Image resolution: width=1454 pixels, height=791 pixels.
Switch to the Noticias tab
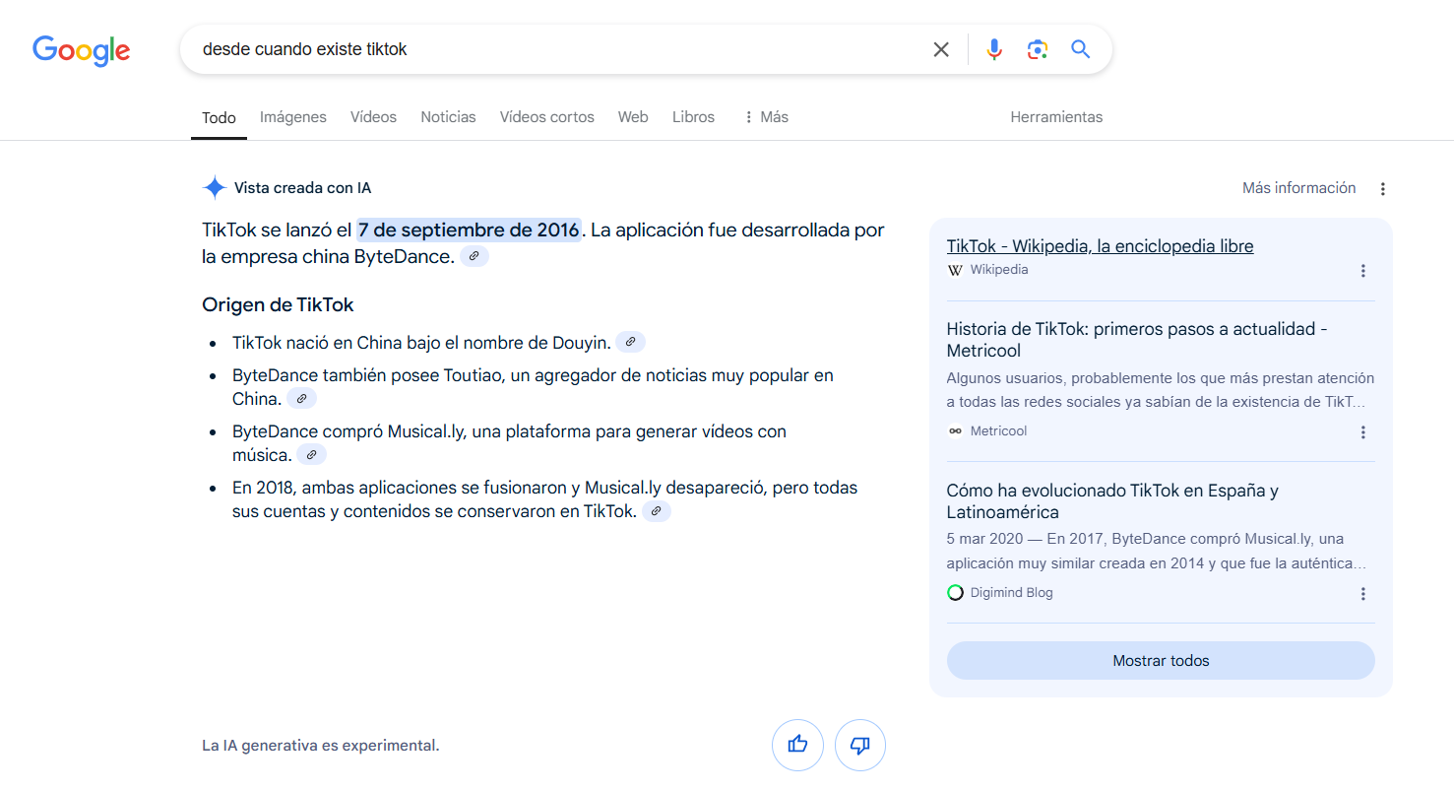[x=448, y=117]
